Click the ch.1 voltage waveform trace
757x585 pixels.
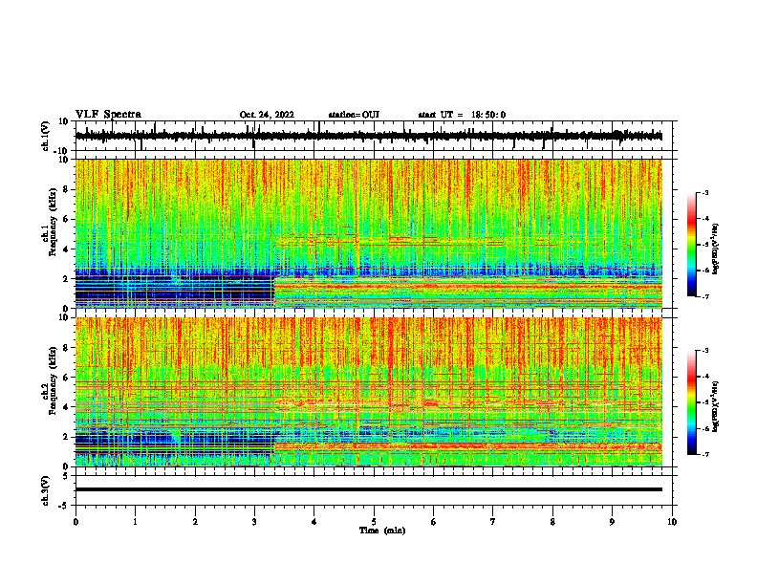coord(369,136)
